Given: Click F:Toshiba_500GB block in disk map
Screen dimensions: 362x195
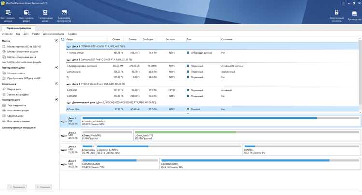Looking at the screenshot, I should [x=221, y=121].
